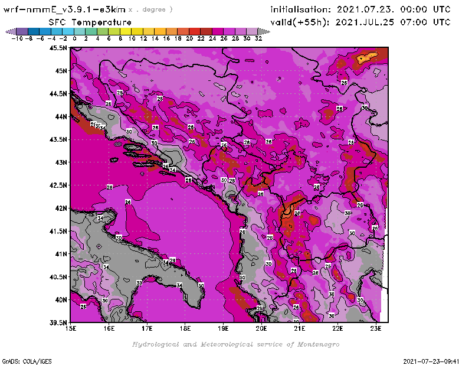Click the purple -10 to -8 legend swatch
The width and height of the screenshot is (472, 365).
[22, 31]
